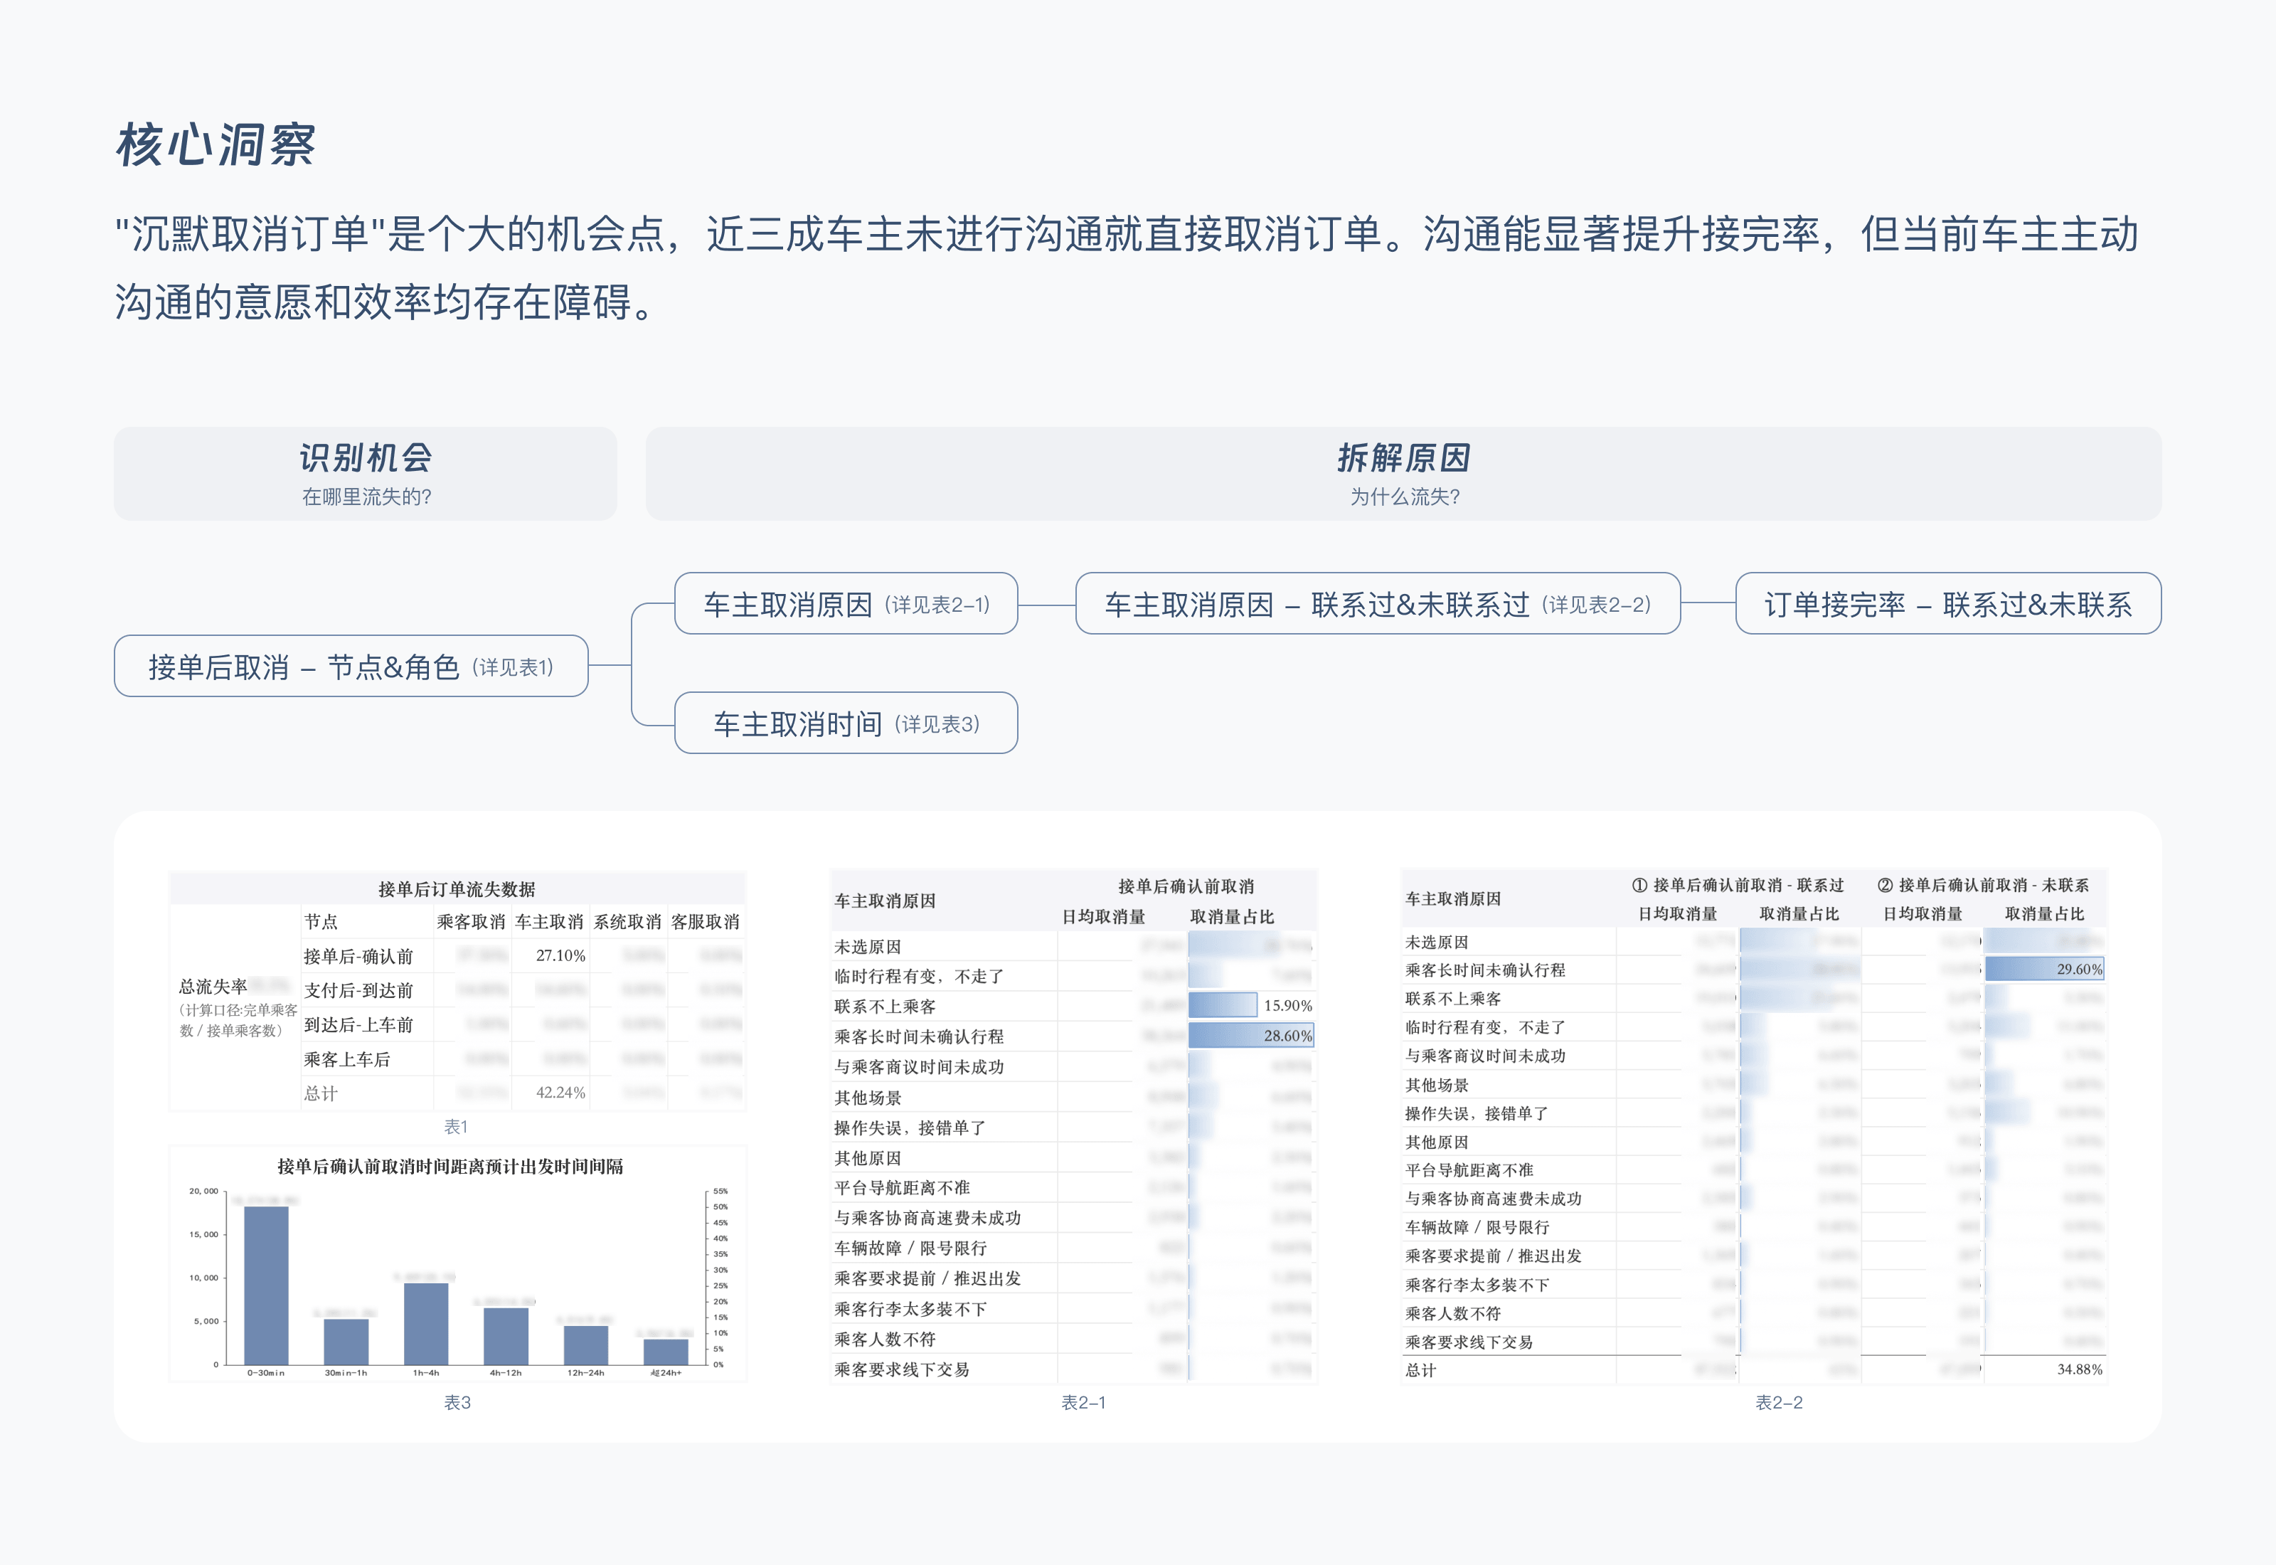Viewport: 2276px width, 1565px height.
Task: Select 与乘客商议时间未成功 row in table 2-1
Action: (1073, 1067)
